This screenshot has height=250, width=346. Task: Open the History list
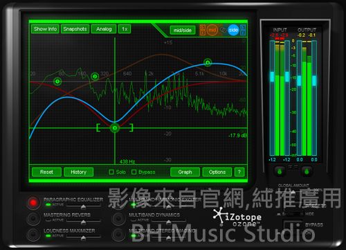pos(78,172)
